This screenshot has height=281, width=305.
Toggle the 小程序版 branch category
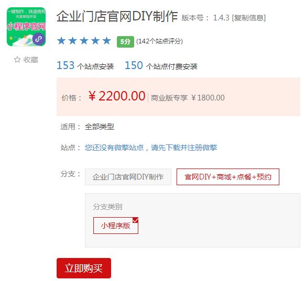(x=116, y=226)
